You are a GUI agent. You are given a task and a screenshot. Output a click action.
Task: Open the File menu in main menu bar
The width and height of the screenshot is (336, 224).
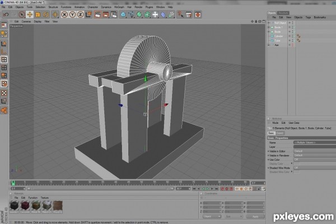point(3,7)
